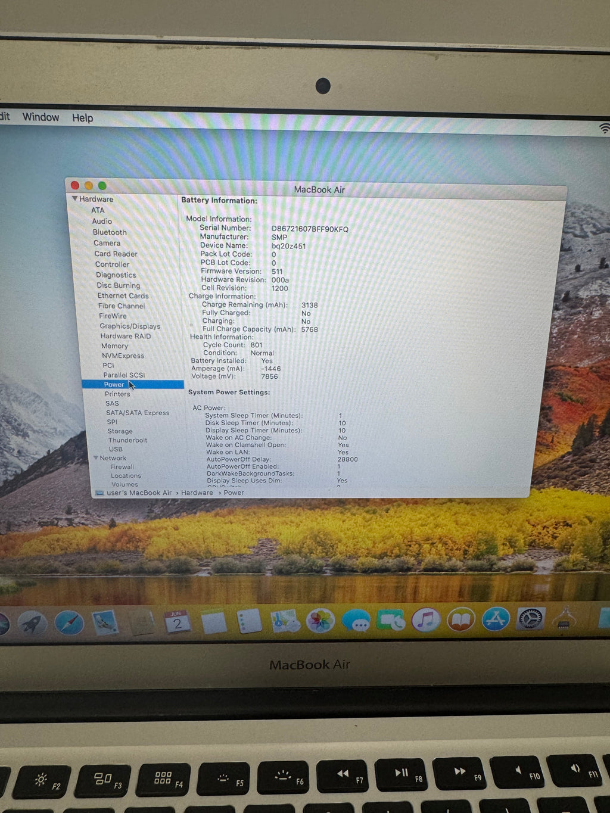Select Printers in the sidebar
The width and height of the screenshot is (610, 813).
pyautogui.click(x=117, y=394)
